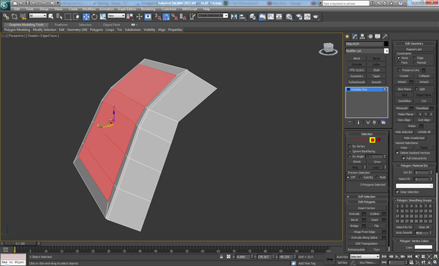
Task: Open the material ID name dropdown
Action: (x=414, y=186)
